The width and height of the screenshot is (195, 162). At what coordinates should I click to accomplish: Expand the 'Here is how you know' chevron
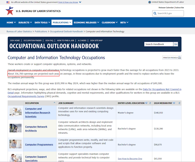tap(80, 2)
